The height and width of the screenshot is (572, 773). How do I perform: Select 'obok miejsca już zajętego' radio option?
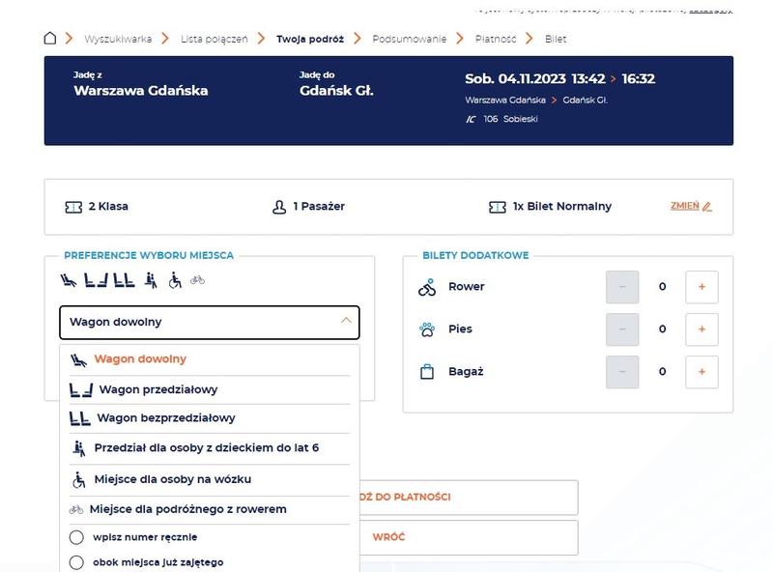pyautogui.click(x=76, y=562)
